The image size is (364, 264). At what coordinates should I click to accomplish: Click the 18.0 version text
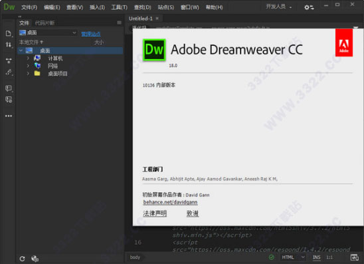(173, 66)
